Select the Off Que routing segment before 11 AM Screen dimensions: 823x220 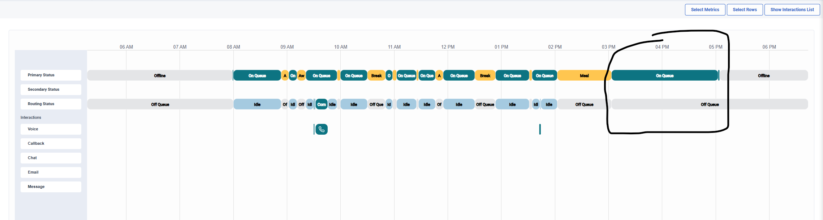tap(376, 104)
